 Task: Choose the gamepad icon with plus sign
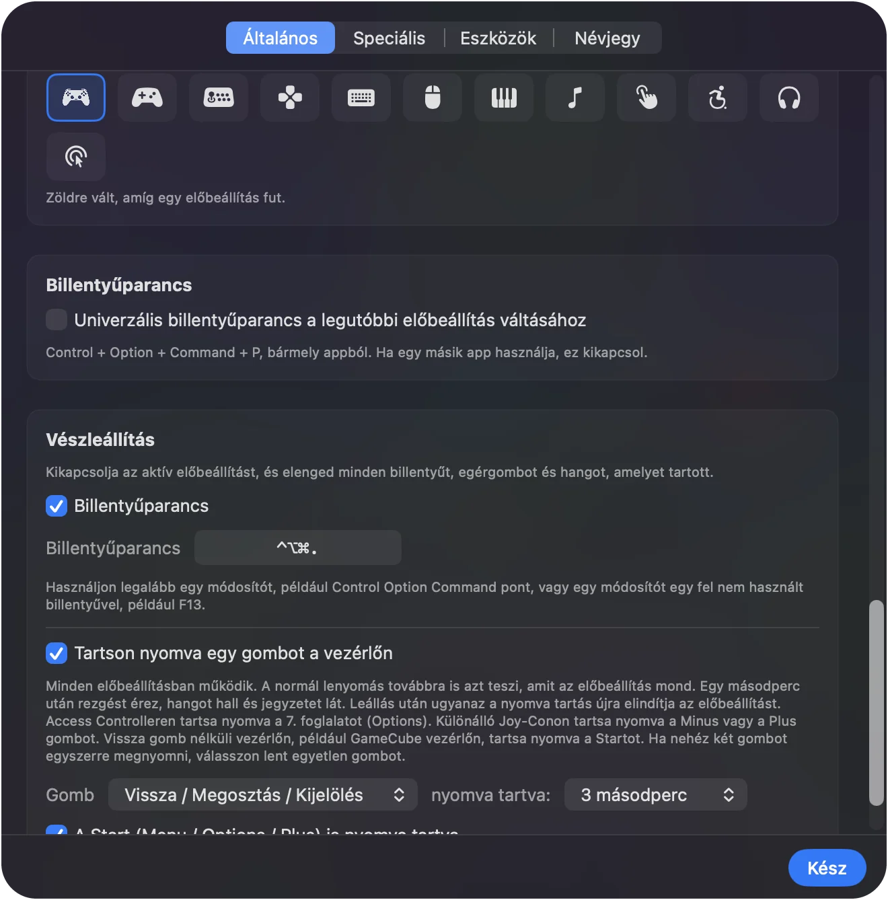pyautogui.click(x=147, y=98)
